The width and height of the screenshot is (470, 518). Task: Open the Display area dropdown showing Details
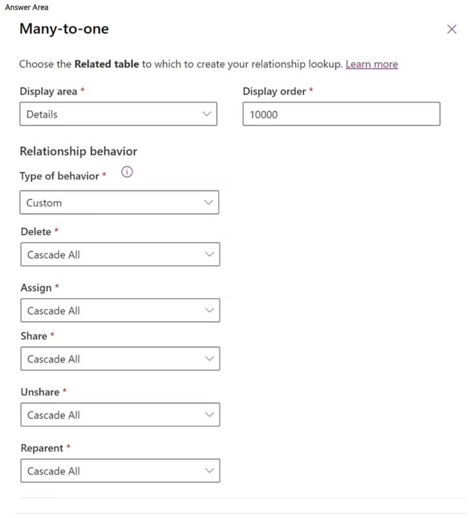(x=118, y=114)
